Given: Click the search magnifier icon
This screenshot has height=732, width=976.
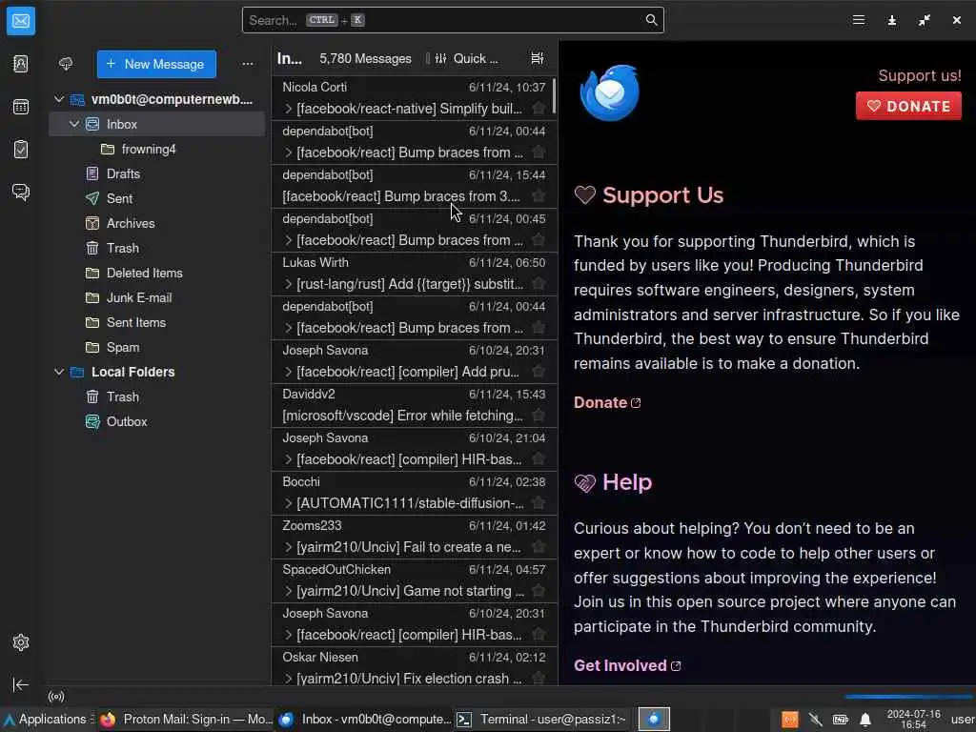Looking at the screenshot, I should click(x=651, y=20).
